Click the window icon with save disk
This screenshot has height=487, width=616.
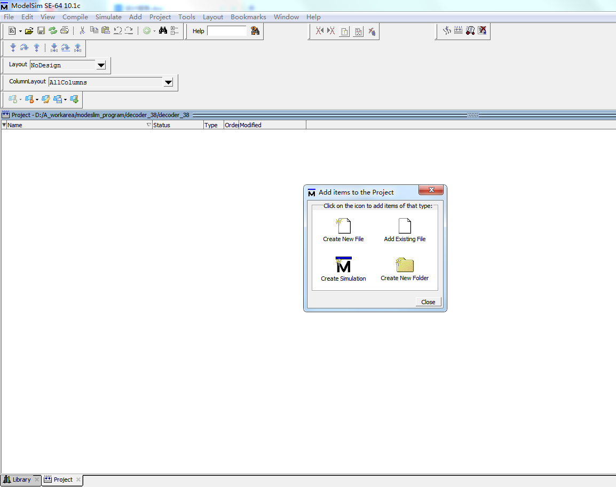[58, 99]
